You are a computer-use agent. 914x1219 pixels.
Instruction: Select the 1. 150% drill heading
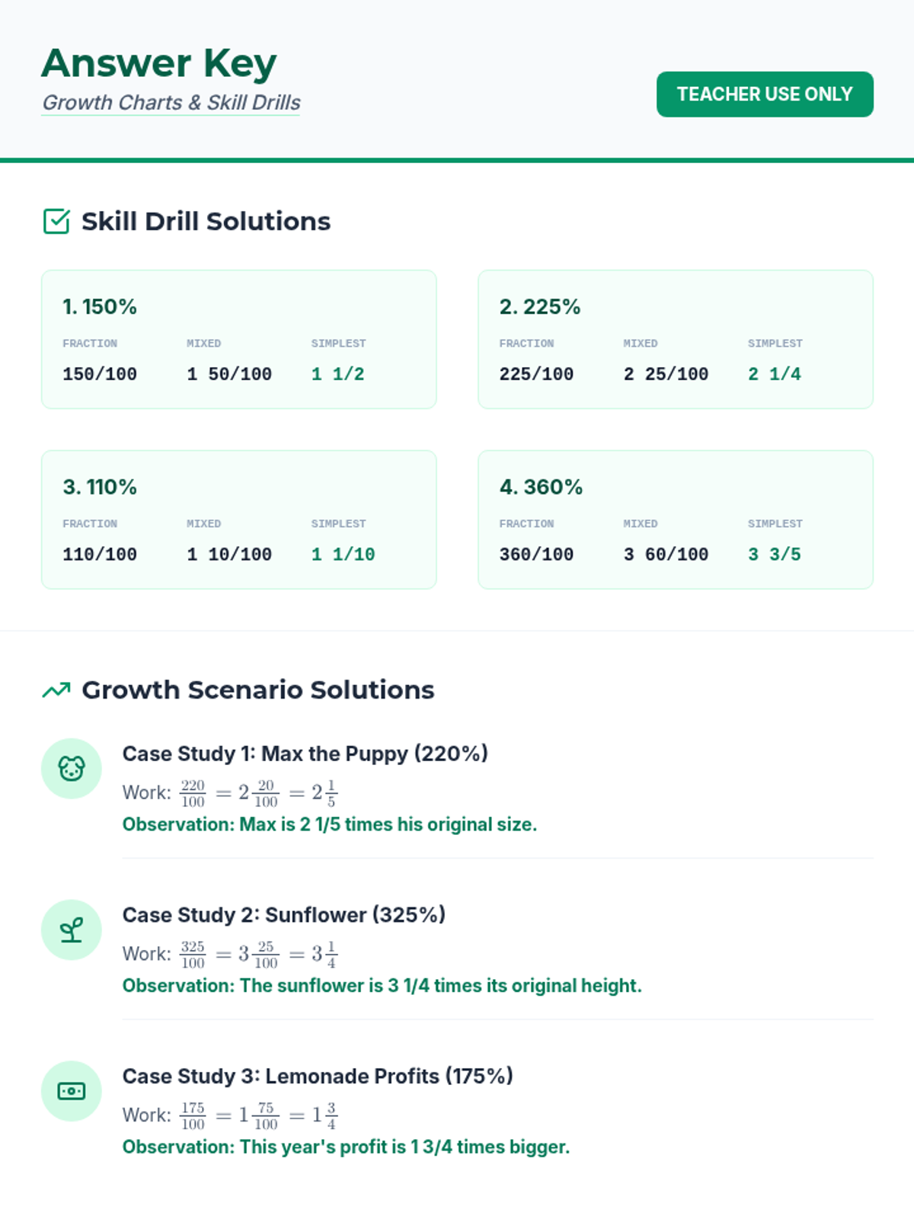[x=100, y=307]
